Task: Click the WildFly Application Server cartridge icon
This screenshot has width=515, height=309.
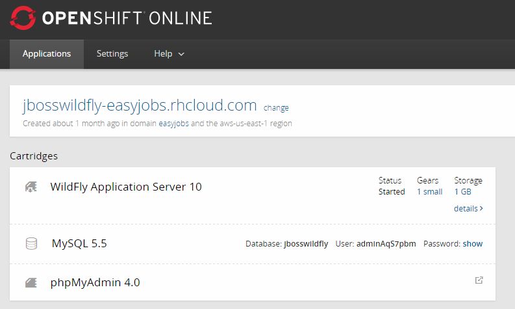Action: [31, 187]
